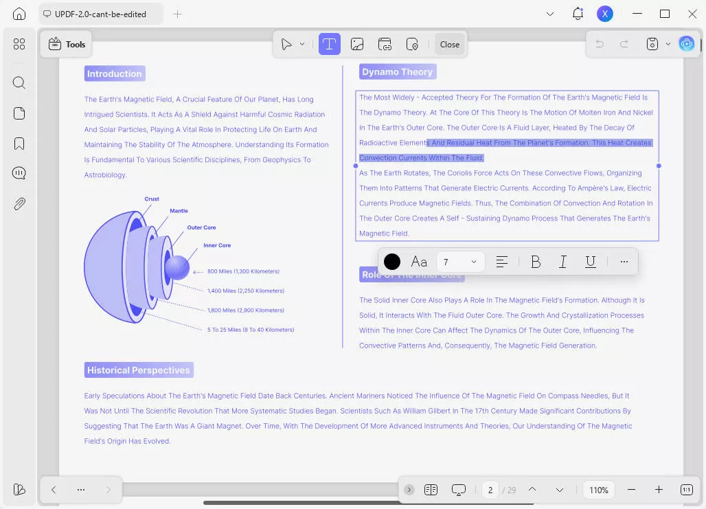Toggle italic formatting on selected text
The width and height of the screenshot is (706, 509).
562,261
